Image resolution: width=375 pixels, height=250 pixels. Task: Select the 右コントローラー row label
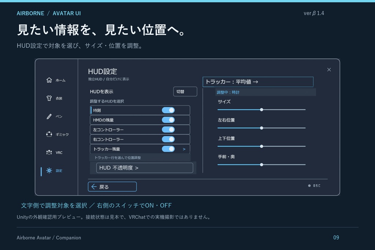108,139
